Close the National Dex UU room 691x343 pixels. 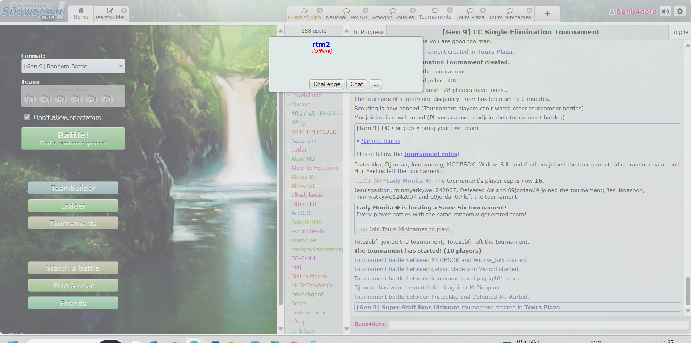[366, 10]
